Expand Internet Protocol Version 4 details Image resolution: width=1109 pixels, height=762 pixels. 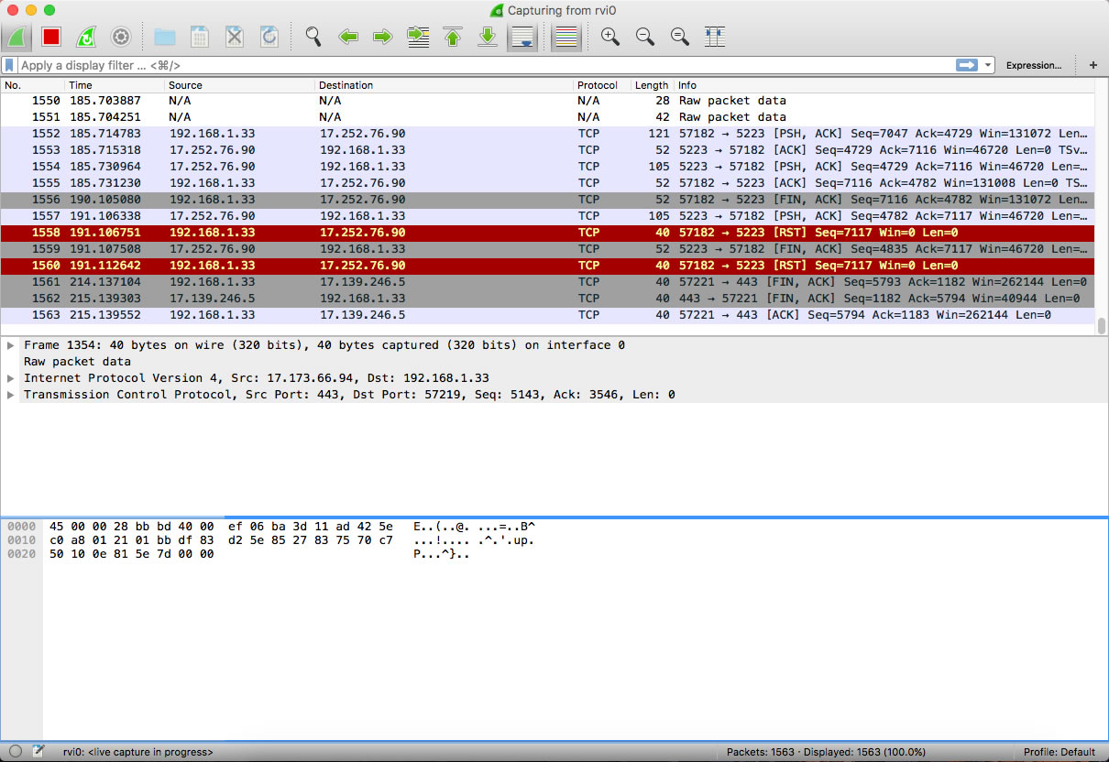pyautogui.click(x=11, y=378)
